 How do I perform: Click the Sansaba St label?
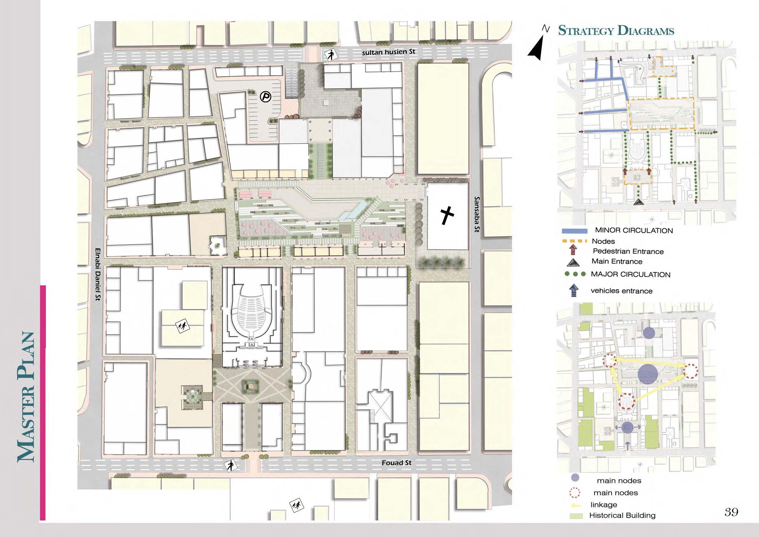477,214
